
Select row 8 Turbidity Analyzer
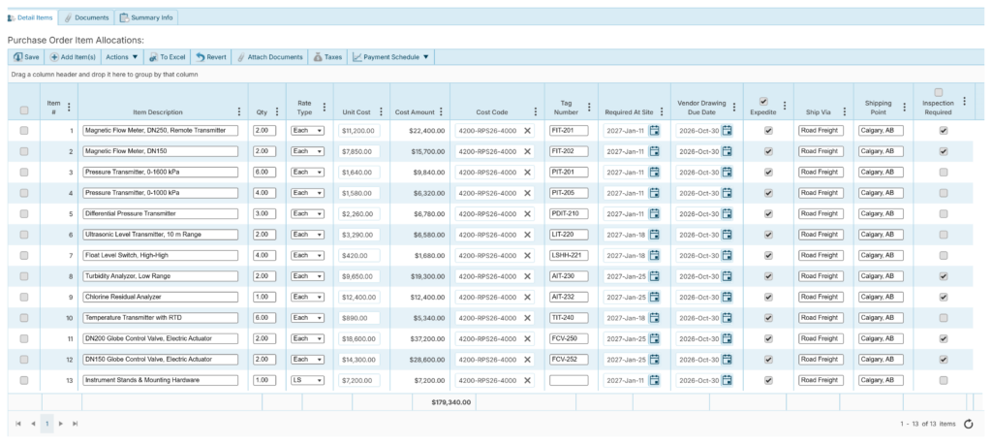tap(24, 276)
